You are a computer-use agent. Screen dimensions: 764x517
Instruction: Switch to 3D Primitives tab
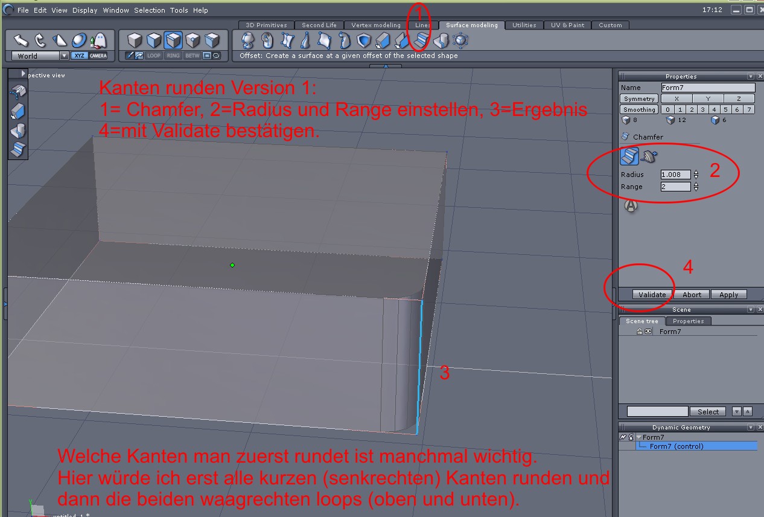(267, 25)
